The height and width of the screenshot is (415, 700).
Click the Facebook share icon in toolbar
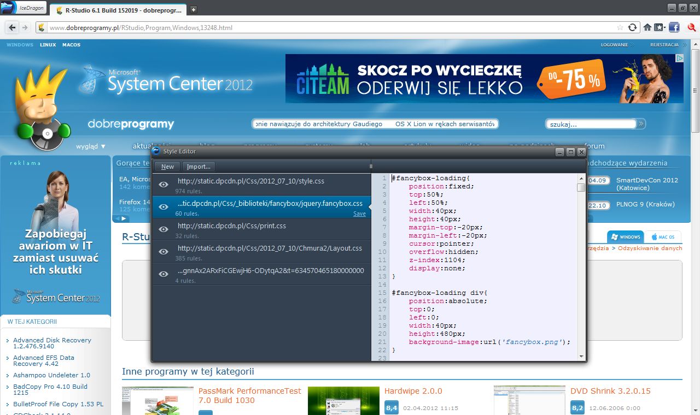pos(674,27)
